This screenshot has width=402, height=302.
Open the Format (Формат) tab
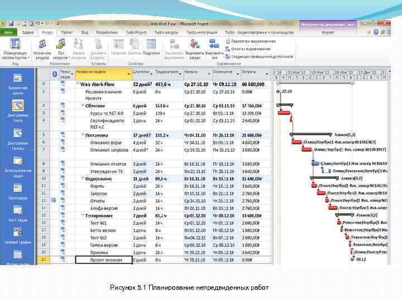click(x=328, y=32)
